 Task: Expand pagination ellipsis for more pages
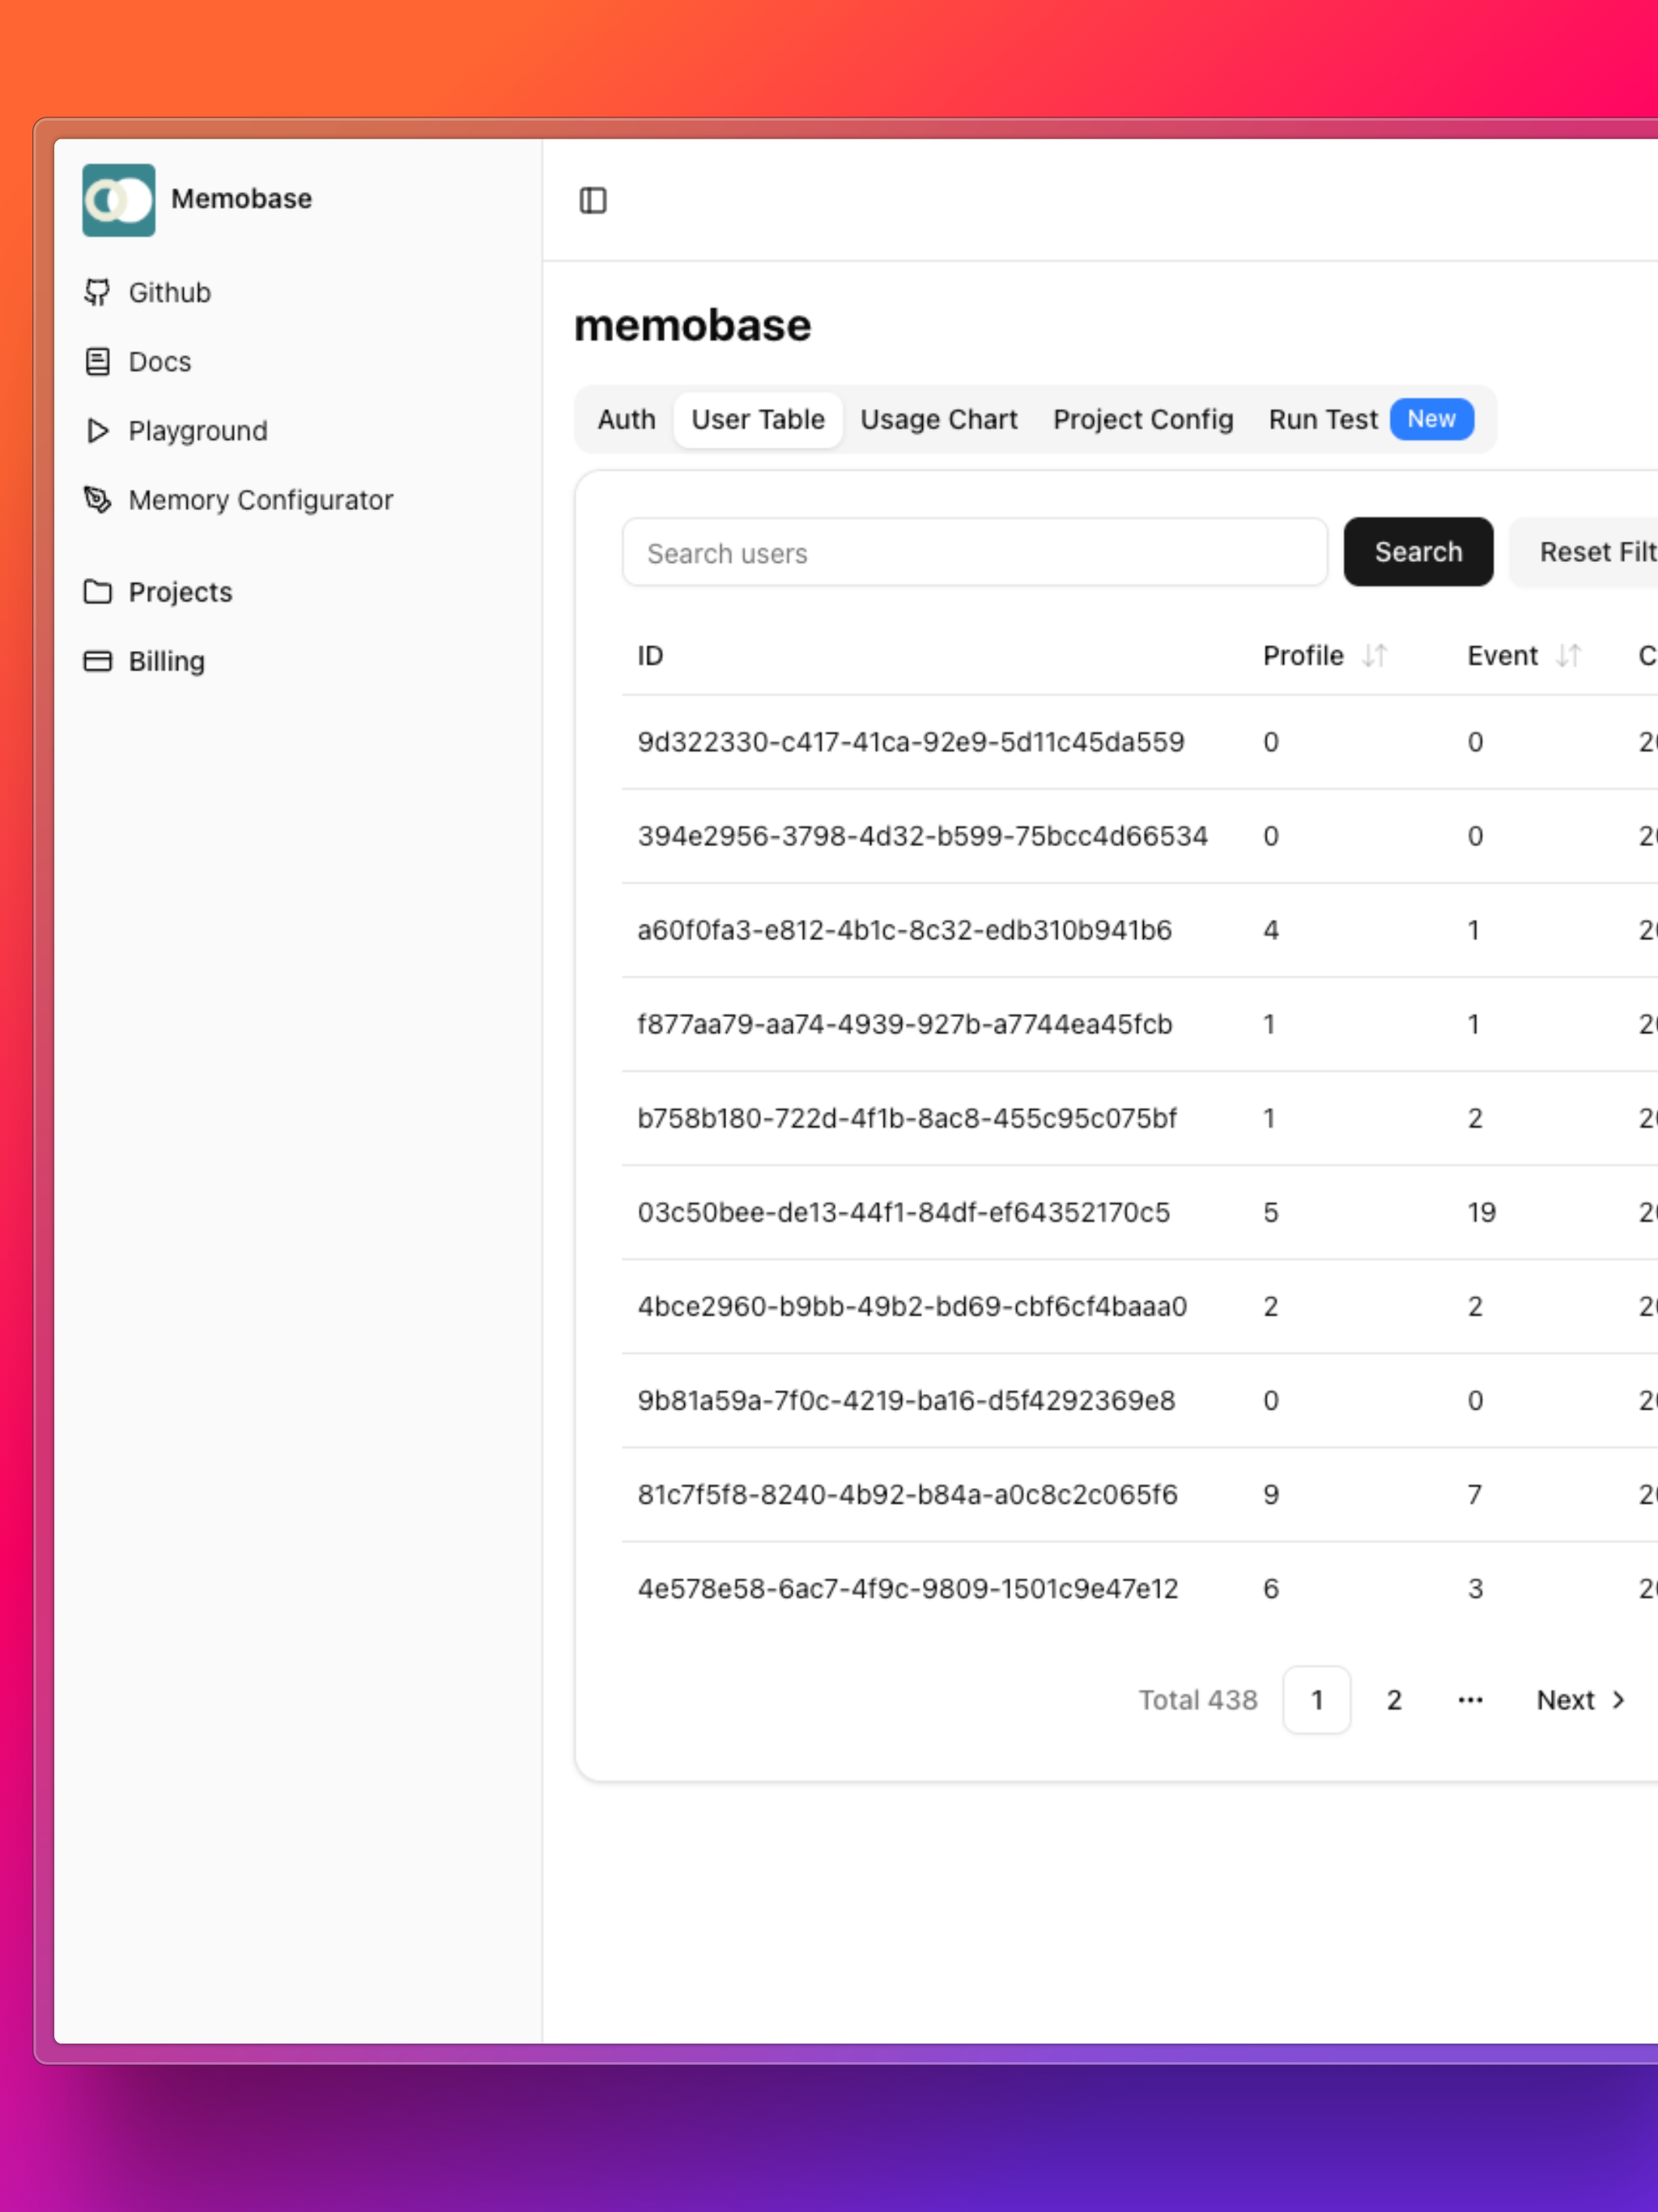click(1469, 1699)
